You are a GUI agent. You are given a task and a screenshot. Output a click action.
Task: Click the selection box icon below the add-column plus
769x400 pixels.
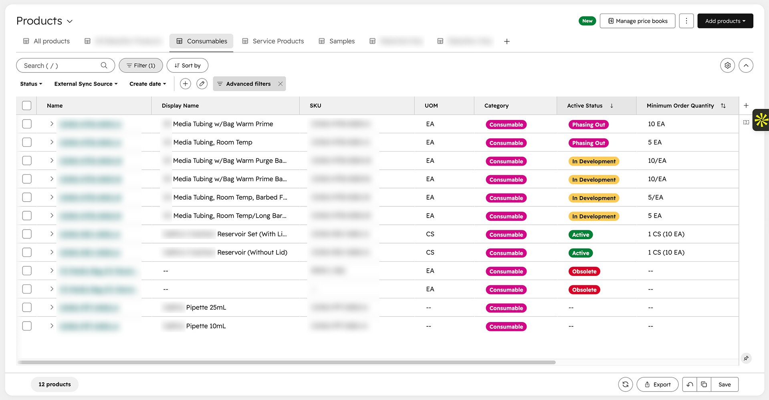tap(746, 122)
